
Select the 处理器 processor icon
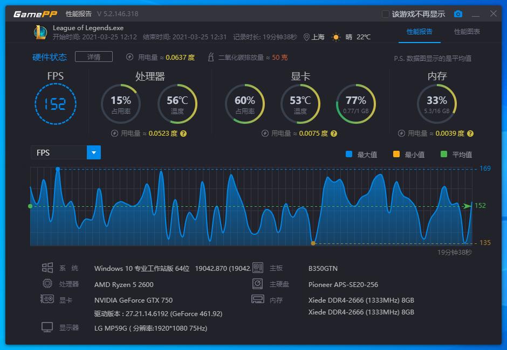pos(49,284)
